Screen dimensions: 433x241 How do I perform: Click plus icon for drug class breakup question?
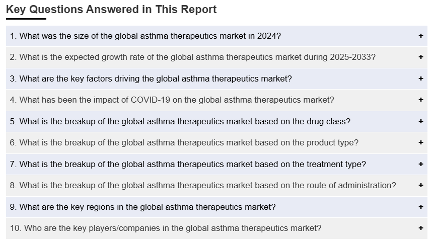[x=420, y=121]
